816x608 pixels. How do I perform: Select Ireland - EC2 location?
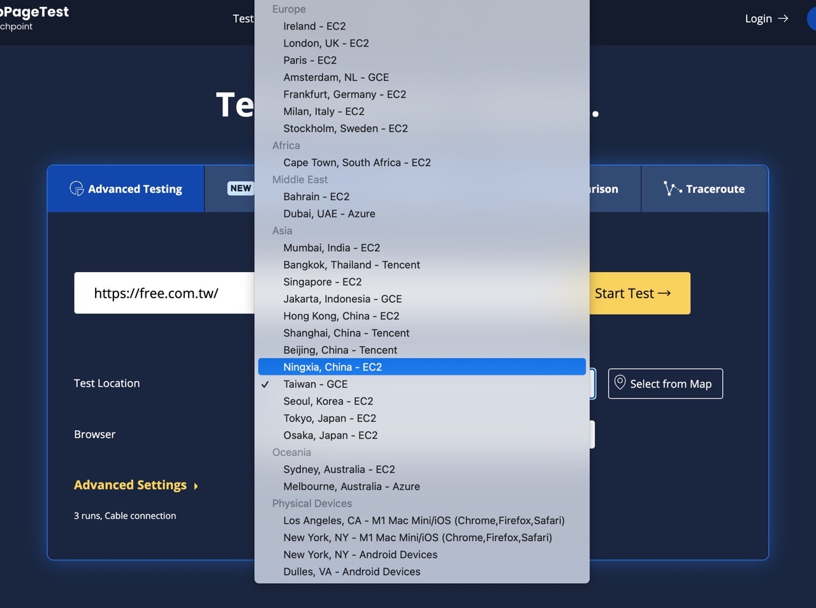[422, 26]
